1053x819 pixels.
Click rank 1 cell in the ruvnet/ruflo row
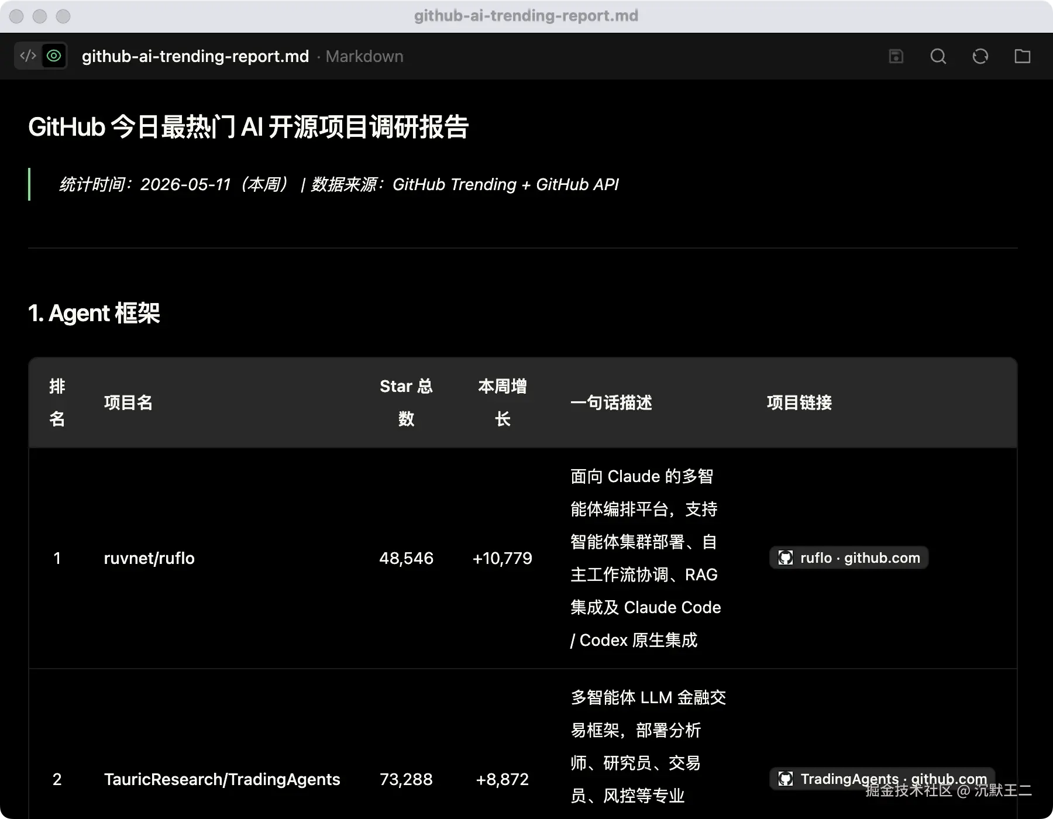(57, 558)
